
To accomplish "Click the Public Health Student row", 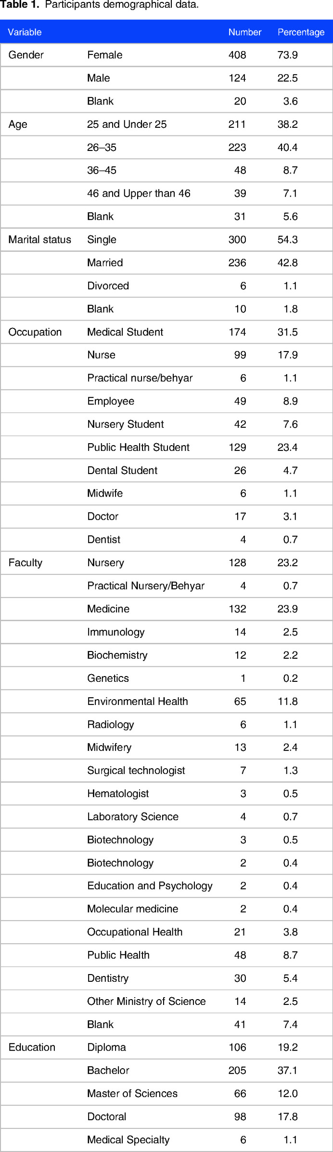I will (166, 447).
